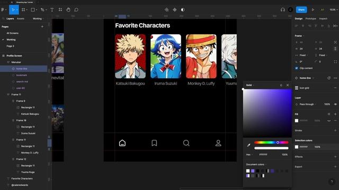The image size is (339, 190).
Task: Open the All Screens page
Action: (12, 33)
